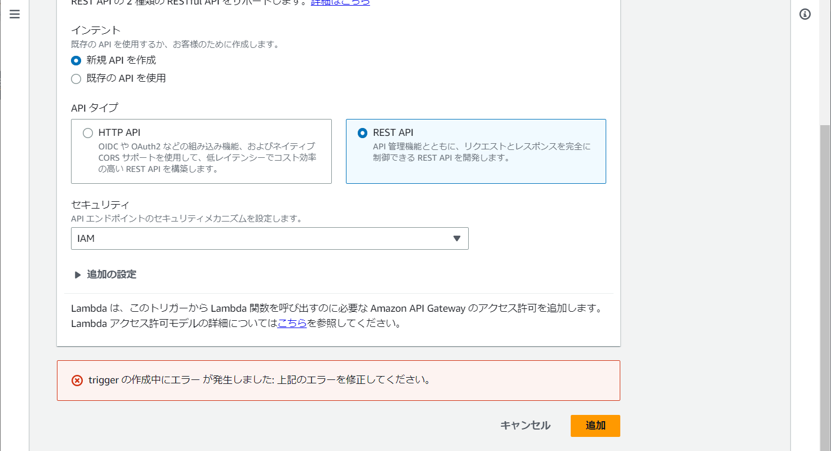This screenshot has height=451, width=831.
Task: Click the セキュリティ section heading
Action: [x=100, y=204]
